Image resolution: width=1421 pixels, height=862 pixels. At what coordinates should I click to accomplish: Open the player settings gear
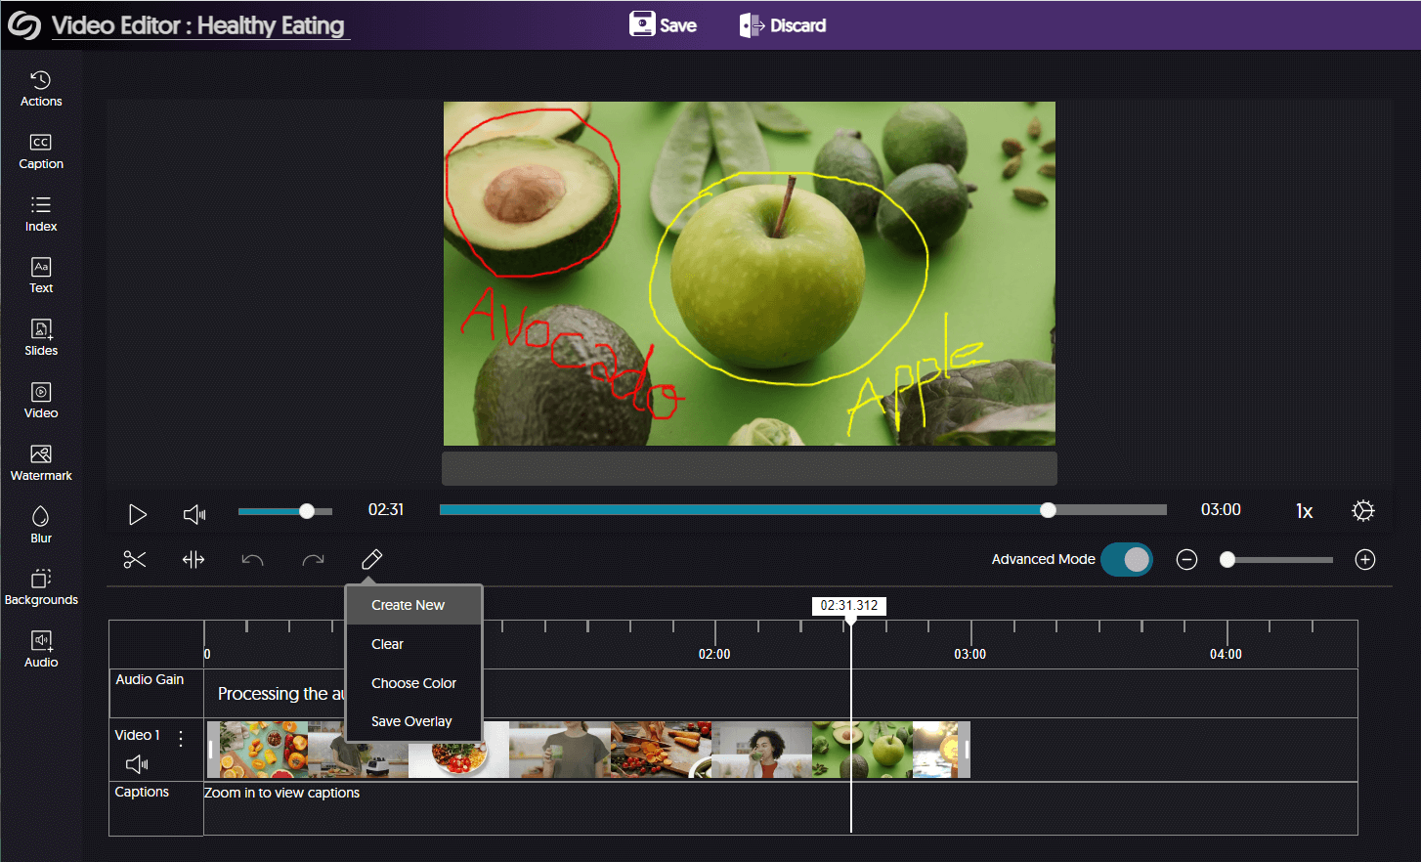(1363, 511)
